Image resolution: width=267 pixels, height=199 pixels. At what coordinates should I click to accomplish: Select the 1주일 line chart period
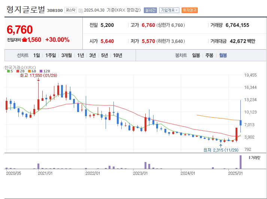[51, 55]
